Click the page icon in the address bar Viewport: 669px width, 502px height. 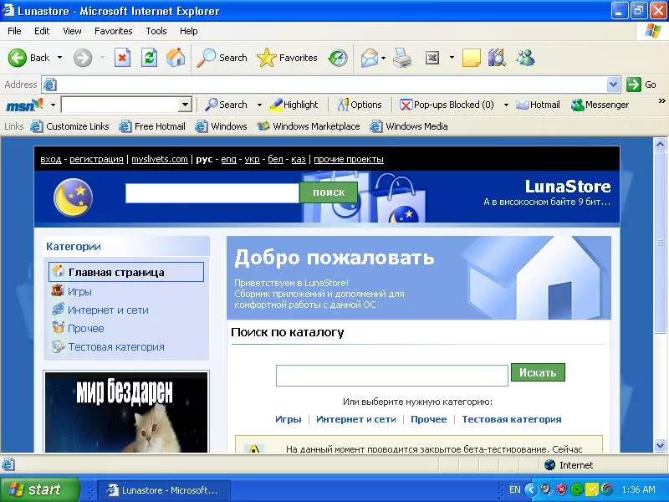point(50,85)
